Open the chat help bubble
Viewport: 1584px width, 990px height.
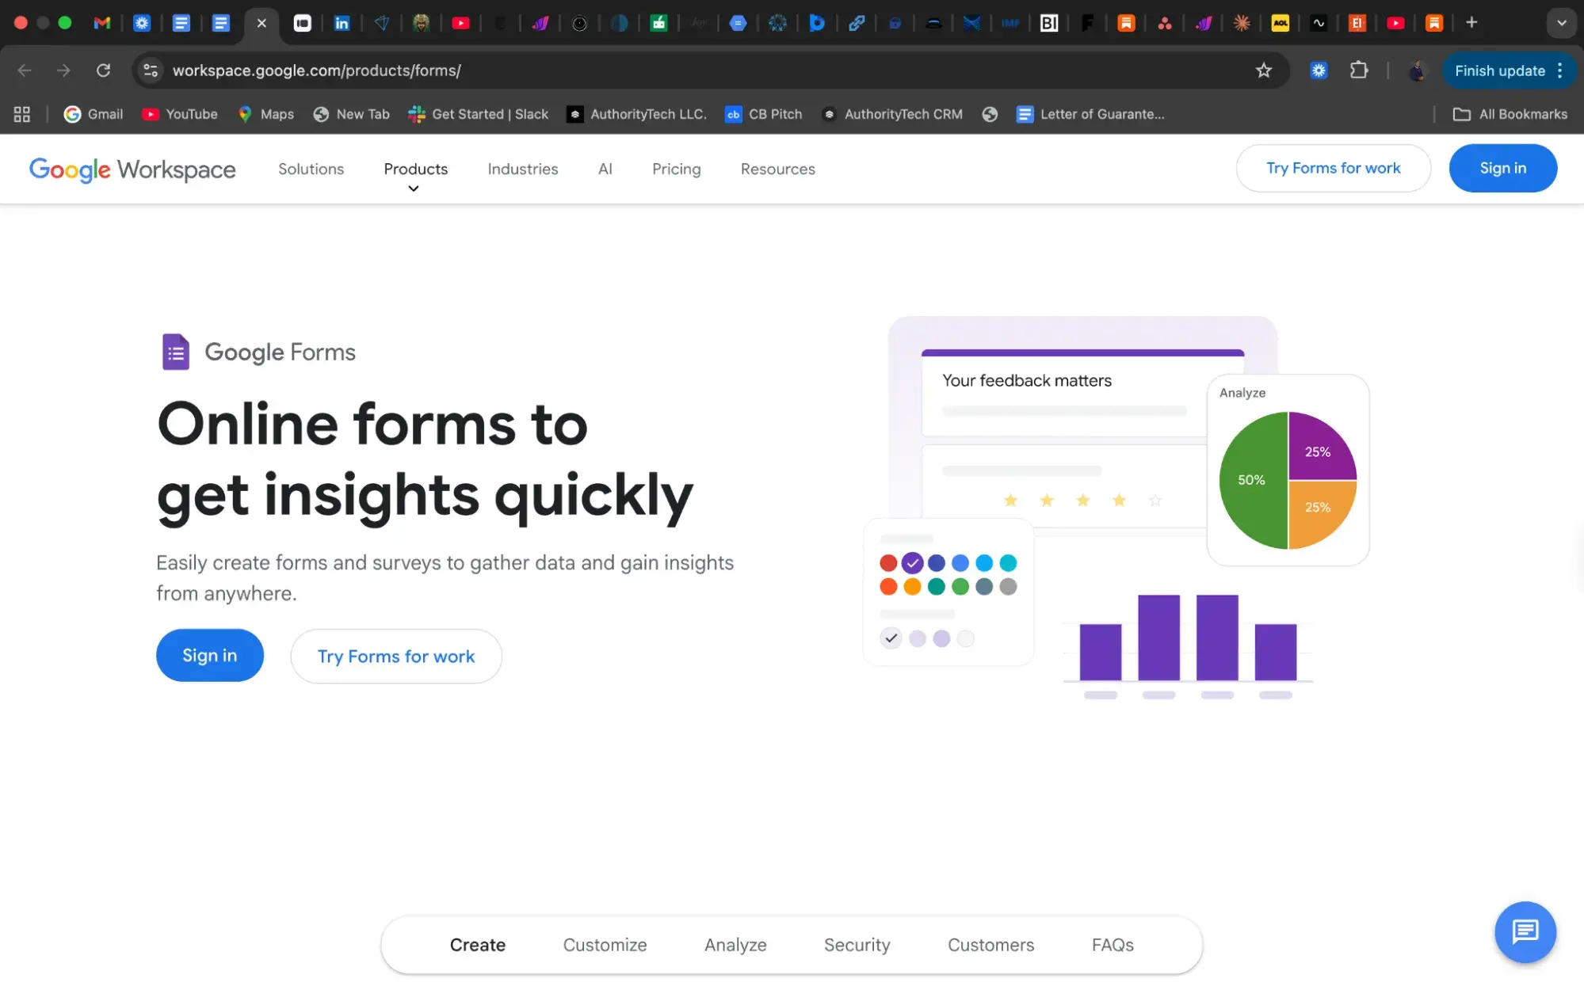pyautogui.click(x=1525, y=932)
